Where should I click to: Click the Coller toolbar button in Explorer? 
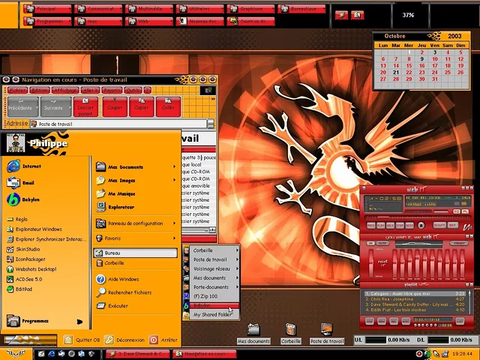tap(166, 107)
